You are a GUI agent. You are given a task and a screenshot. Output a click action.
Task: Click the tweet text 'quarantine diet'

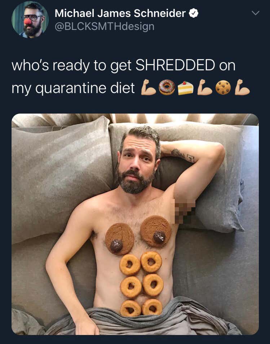tap(85, 88)
